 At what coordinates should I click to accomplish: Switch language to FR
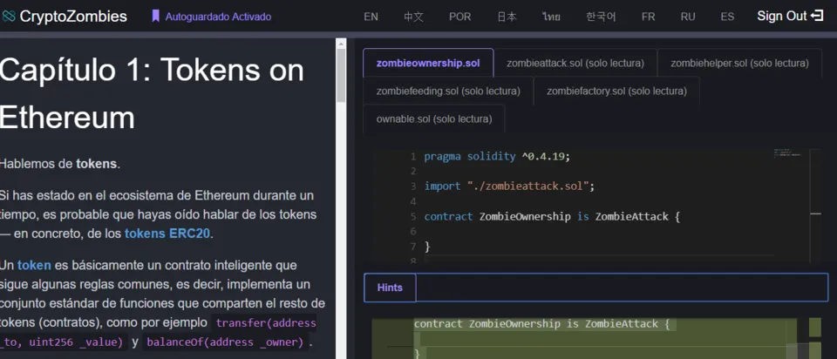click(648, 17)
